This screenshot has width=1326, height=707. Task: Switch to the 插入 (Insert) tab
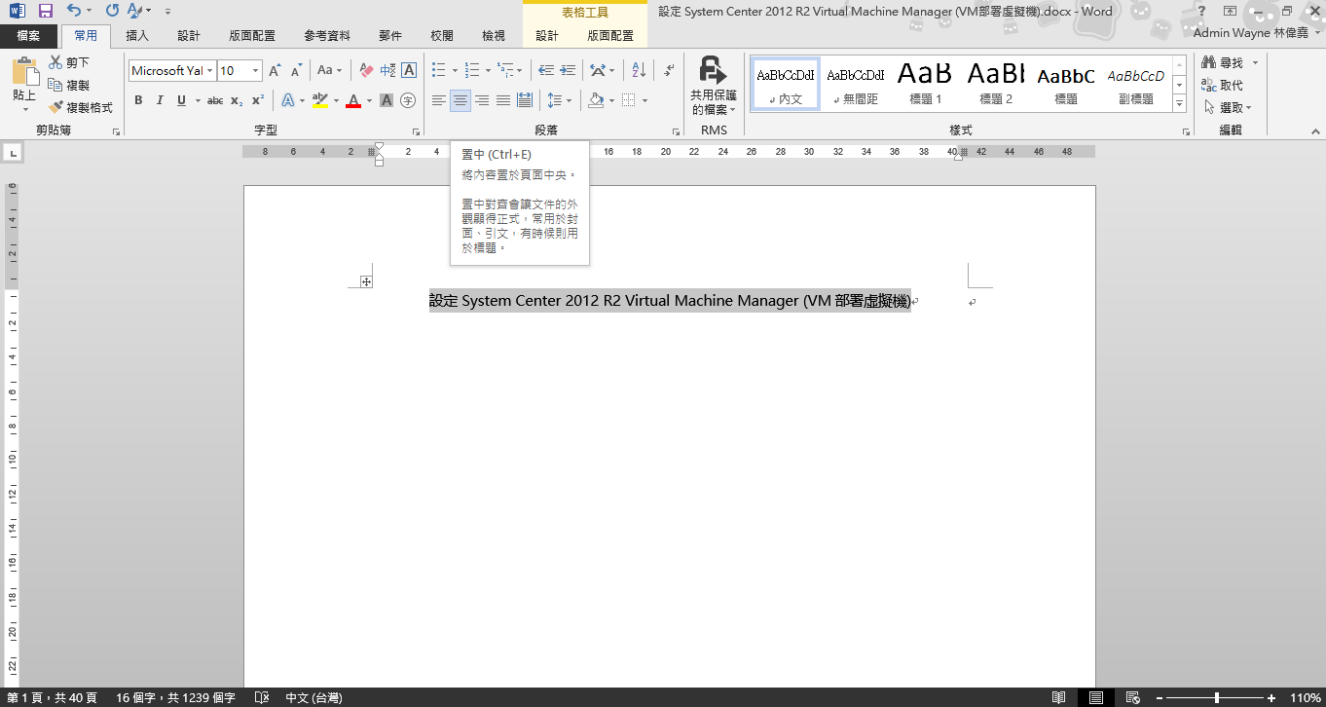(x=137, y=36)
